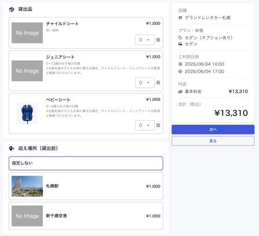Click the 2026/06/04 17:00 end time
259x236 pixels.
click(205, 71)
